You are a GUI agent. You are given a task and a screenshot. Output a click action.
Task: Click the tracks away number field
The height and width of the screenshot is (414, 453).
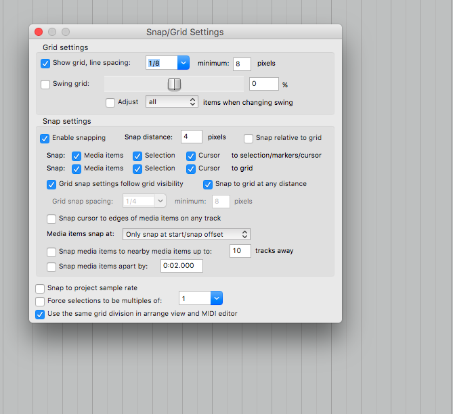coord(240,251)
